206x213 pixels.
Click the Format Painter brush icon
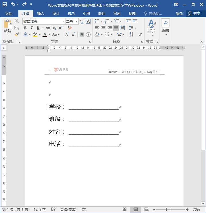17,34
